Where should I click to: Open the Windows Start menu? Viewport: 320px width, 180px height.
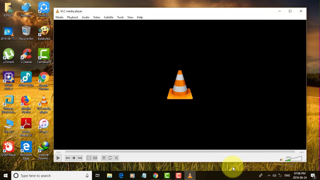point(5,175)
